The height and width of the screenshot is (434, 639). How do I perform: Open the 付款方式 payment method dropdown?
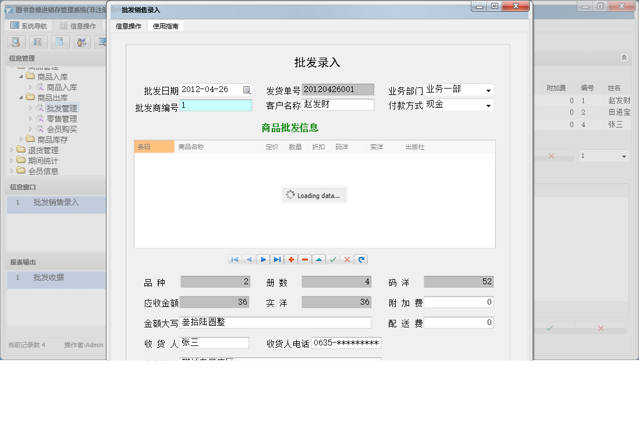point(488,105)
